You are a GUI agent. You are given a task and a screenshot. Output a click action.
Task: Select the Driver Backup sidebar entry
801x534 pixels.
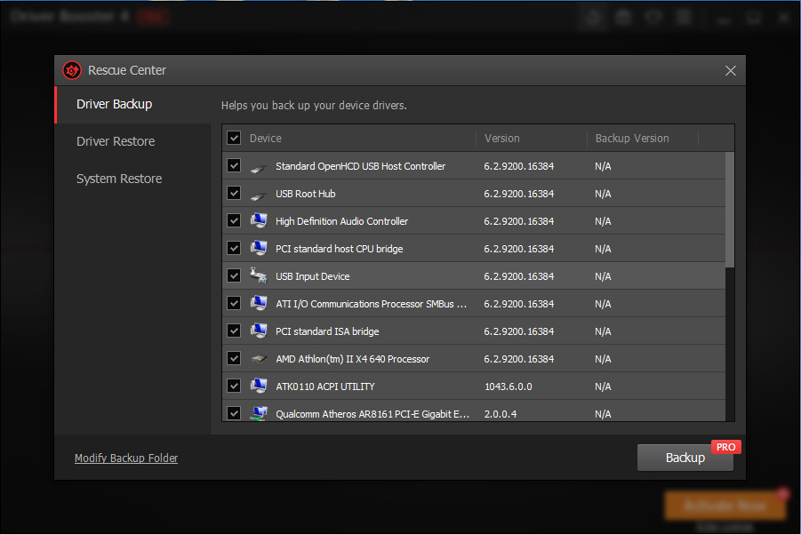point(114,104)
